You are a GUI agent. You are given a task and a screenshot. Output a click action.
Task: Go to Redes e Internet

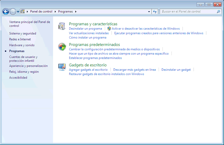point(20,39)
